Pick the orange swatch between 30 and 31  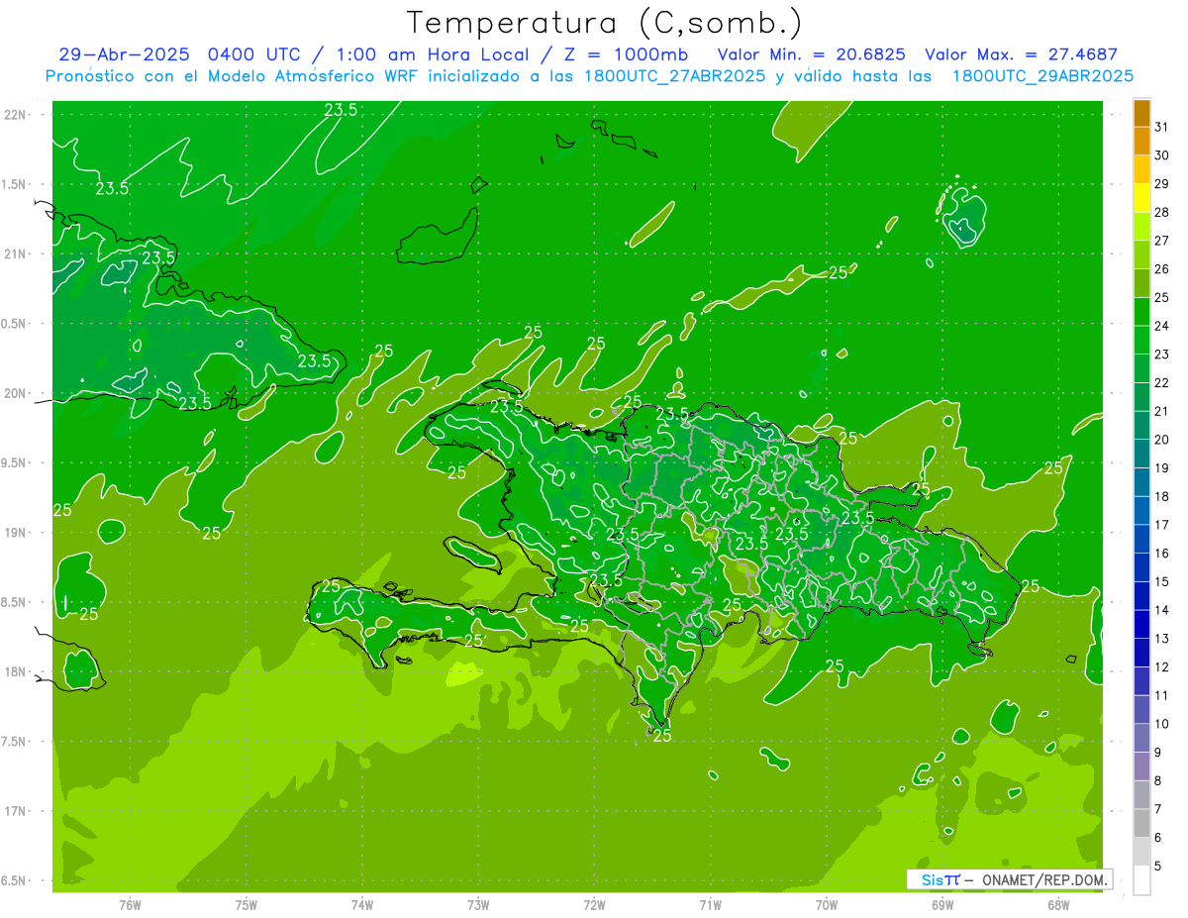pyautogui.click(x=1141, y=141)
